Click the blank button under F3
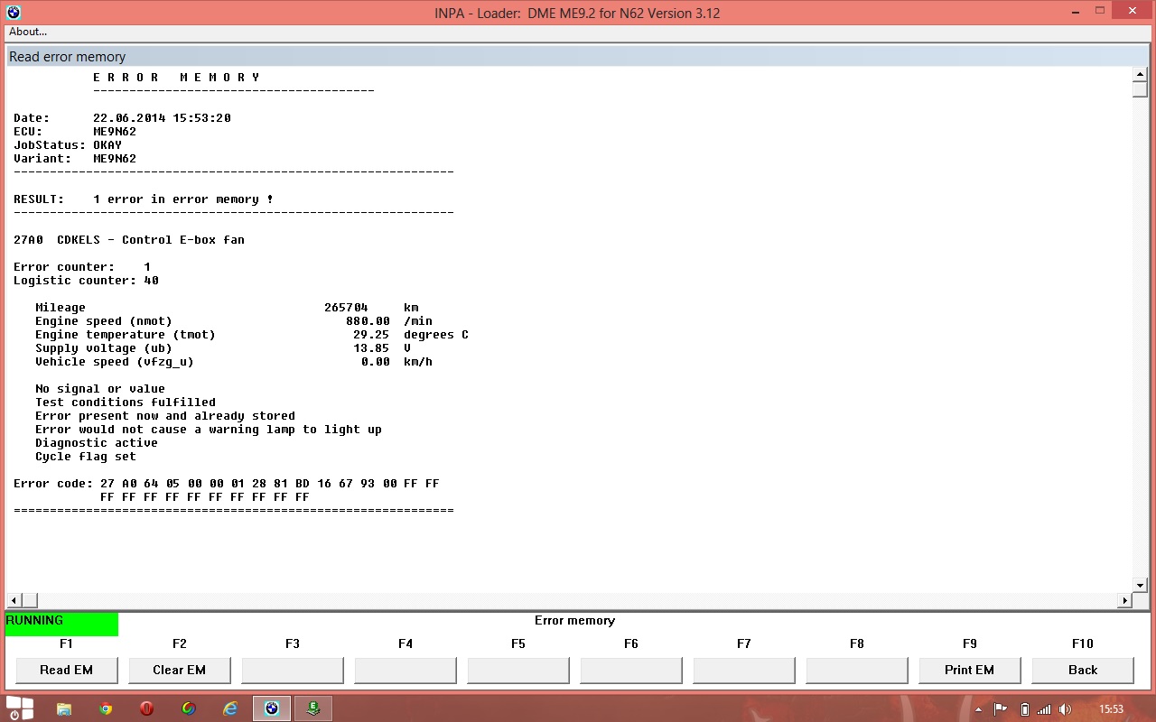The width and height of the screenshot is (1156, 722). coord(292,670)
